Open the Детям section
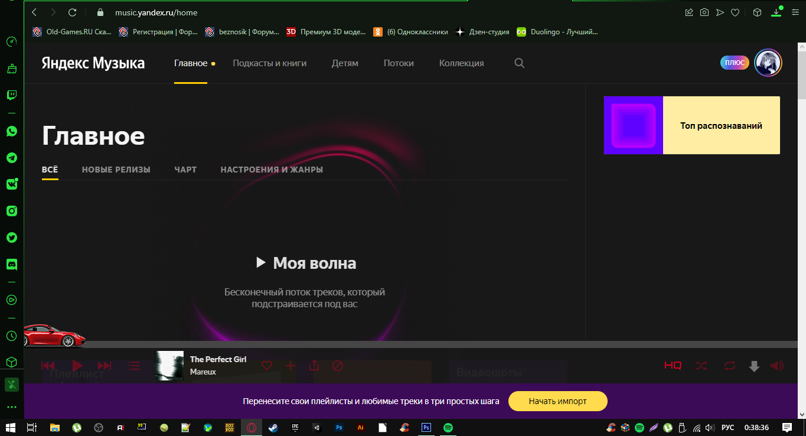Image resolution: width=806 pixels, height=436 pixels. click(345, 63)
